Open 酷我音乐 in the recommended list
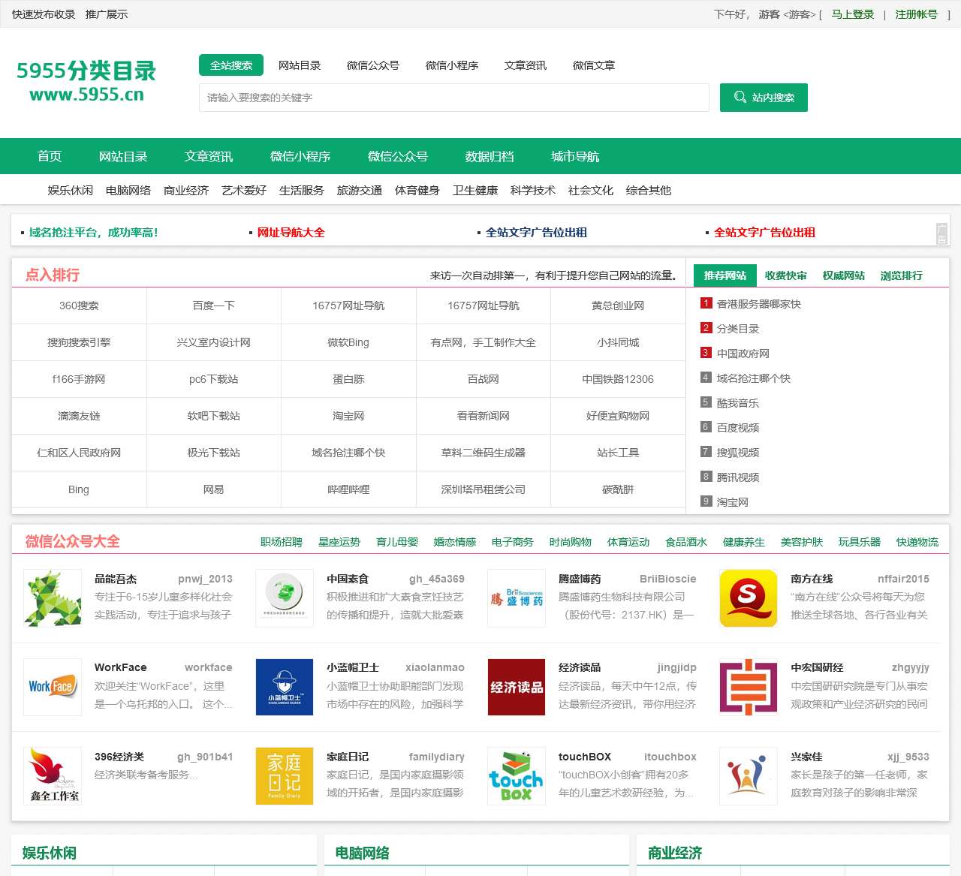Screen dimensions: 961x876 click(738, 403)
